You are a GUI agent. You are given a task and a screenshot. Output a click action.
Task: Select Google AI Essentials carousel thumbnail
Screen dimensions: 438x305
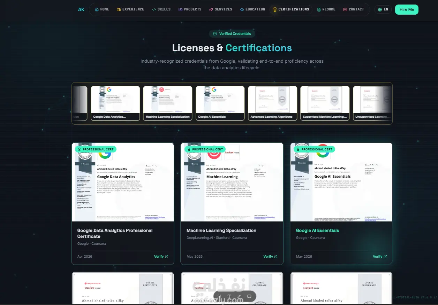click(x=220, y=103)
